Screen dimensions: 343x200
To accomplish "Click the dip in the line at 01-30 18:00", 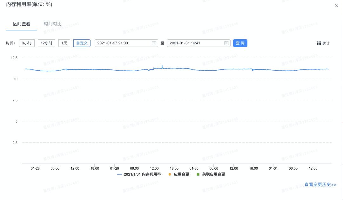I will (x=253, y=70).
